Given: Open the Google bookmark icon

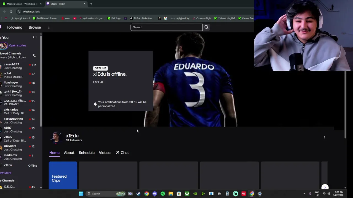Looking at the screenshot, I should [165, 18].
